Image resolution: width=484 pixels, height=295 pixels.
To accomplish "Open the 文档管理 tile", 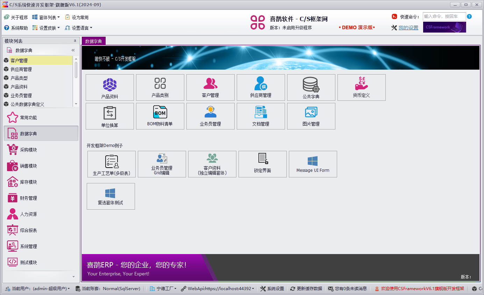I will (261, 116).
